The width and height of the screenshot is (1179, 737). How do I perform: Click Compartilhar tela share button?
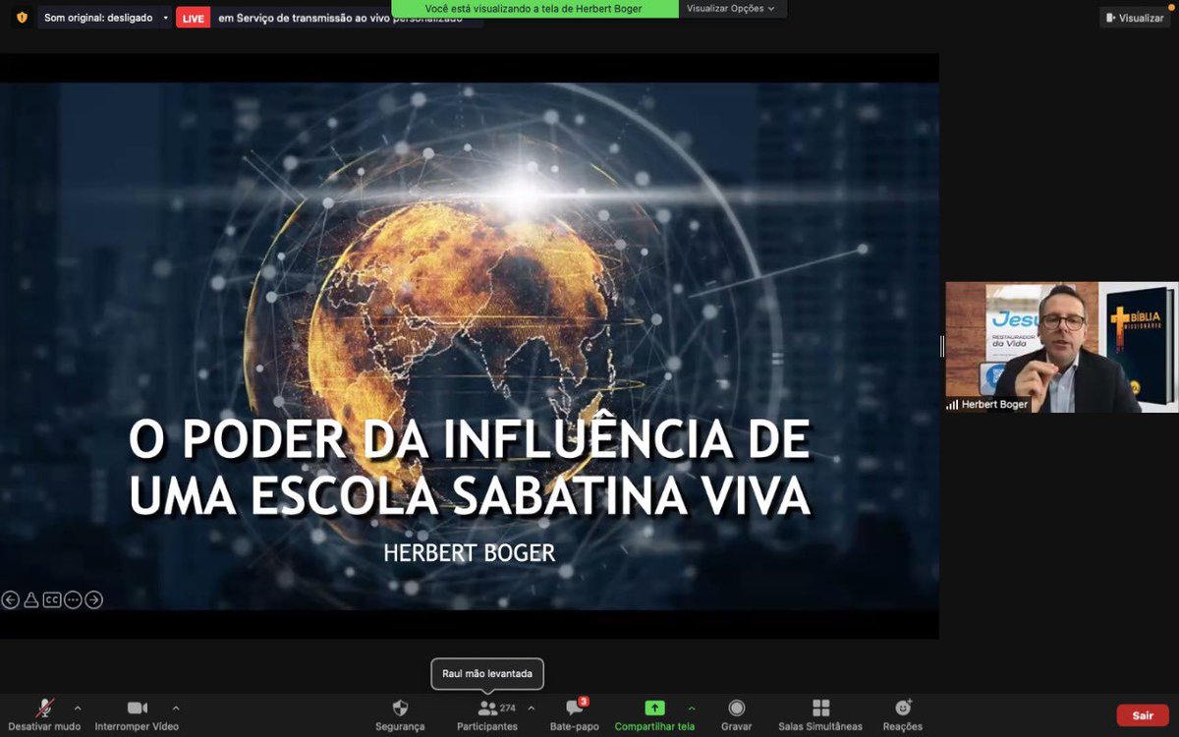tap(654, 715)
